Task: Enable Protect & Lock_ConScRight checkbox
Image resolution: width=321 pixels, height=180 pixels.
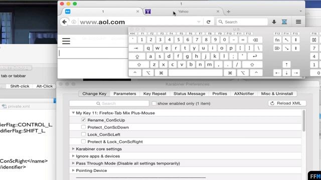Action: coord(83,141)
